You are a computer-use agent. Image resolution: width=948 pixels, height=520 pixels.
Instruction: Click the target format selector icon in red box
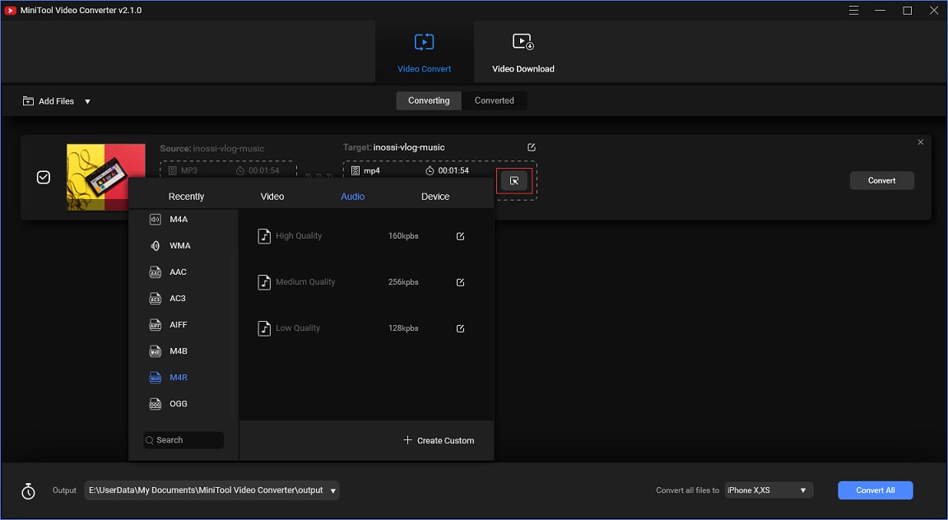[513, 181]
